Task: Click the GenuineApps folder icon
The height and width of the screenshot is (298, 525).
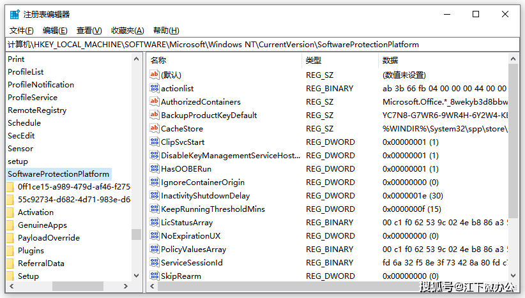Action: coord(10,225)
